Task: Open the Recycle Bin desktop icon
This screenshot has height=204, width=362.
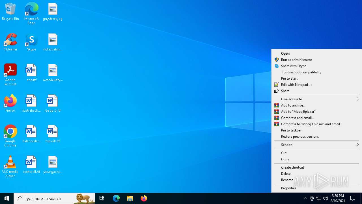Action: [10, 12]
